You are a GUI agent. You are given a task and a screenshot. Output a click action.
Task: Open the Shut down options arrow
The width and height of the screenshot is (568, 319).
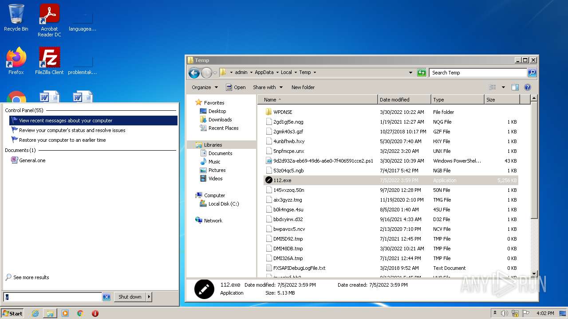click(149, 297)
